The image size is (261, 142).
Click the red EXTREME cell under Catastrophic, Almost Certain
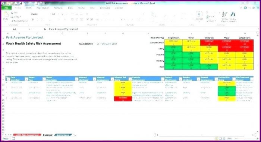[245, 42]
